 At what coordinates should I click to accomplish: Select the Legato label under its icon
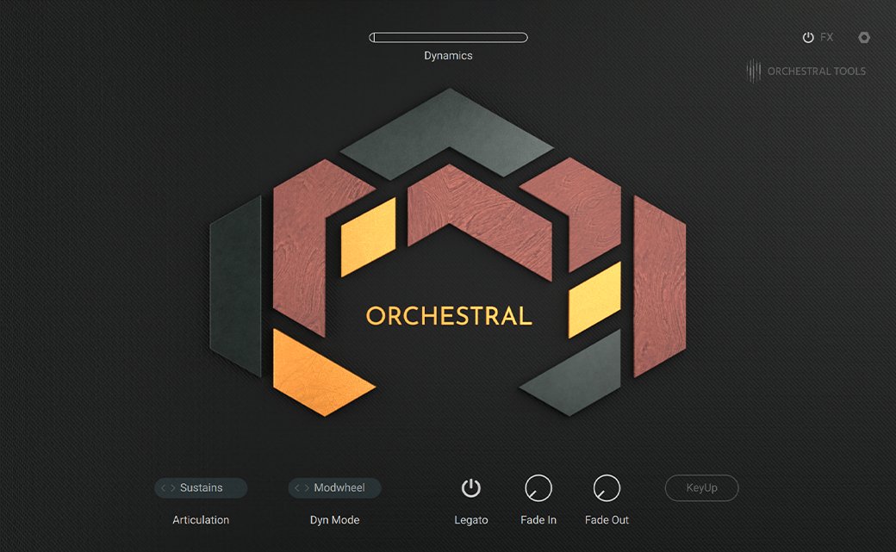coord(471,520)
